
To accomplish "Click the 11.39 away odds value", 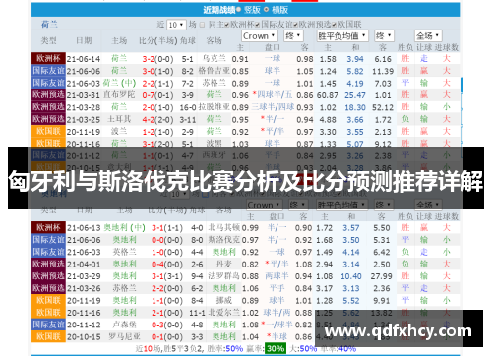I will tap(383, 71).
